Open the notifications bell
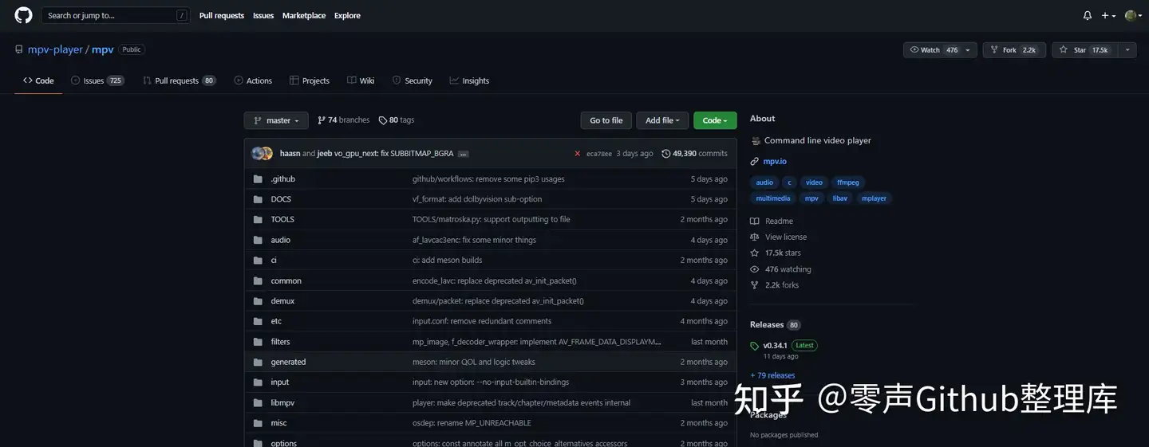The height and width of the screenshot is (447, 1149). coord(1087,15)
